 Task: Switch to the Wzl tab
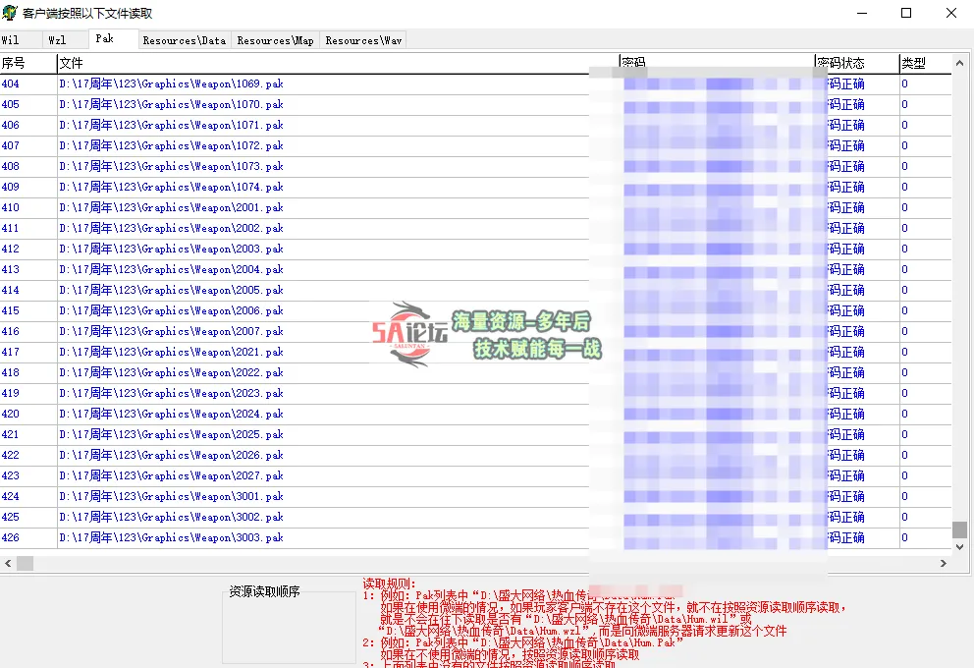(66, 40)
